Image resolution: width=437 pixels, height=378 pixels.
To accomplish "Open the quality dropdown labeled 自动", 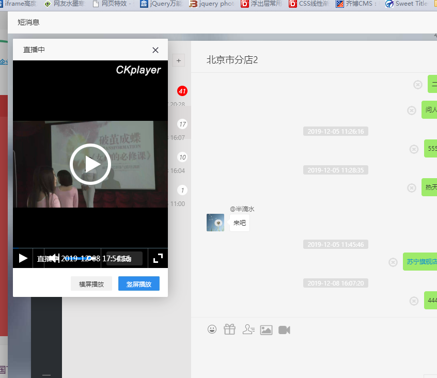I will [124, 258].
